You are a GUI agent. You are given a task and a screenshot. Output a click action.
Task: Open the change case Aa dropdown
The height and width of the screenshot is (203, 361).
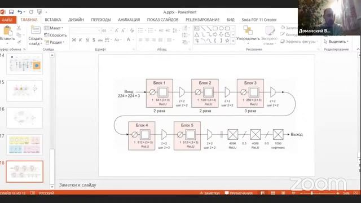coord(117,40)
